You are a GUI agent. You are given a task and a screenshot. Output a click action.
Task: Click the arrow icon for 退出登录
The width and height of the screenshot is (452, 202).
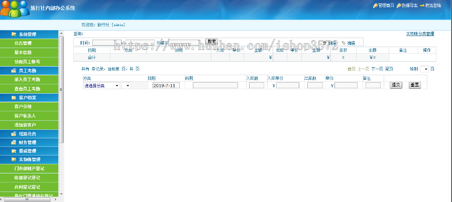pos(422,6)
